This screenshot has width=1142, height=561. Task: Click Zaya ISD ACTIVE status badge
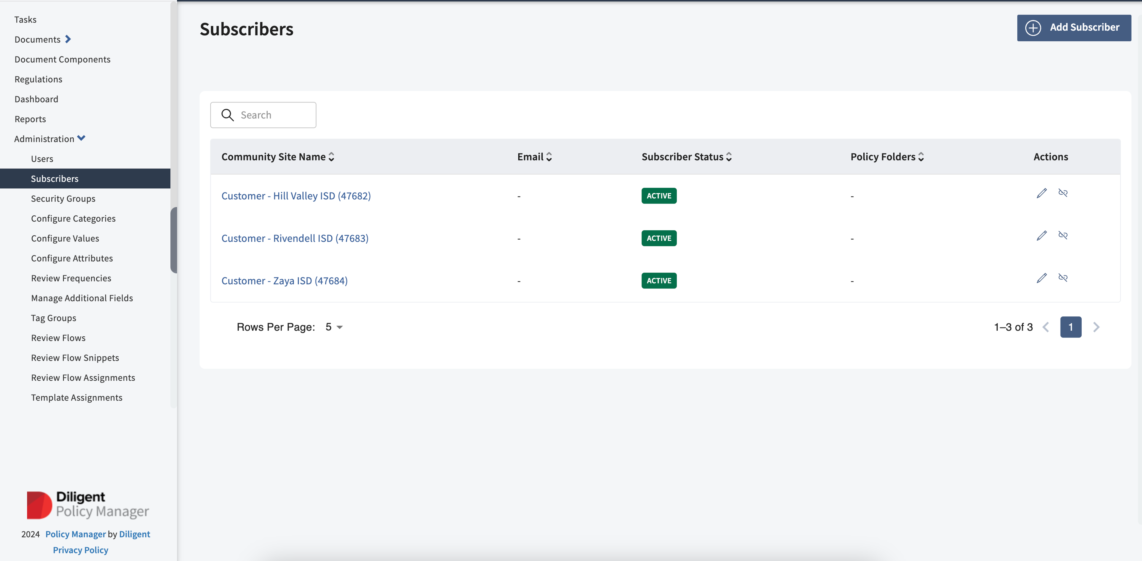tap(659, 281)
